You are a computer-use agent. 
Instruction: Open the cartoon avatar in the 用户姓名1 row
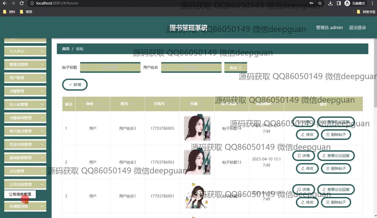pyautogui.click(x=197, y=195)
